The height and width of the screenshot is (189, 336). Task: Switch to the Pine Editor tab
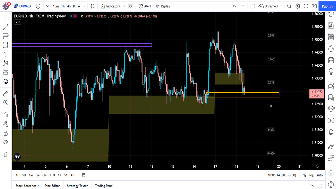[x=52, y=186]
